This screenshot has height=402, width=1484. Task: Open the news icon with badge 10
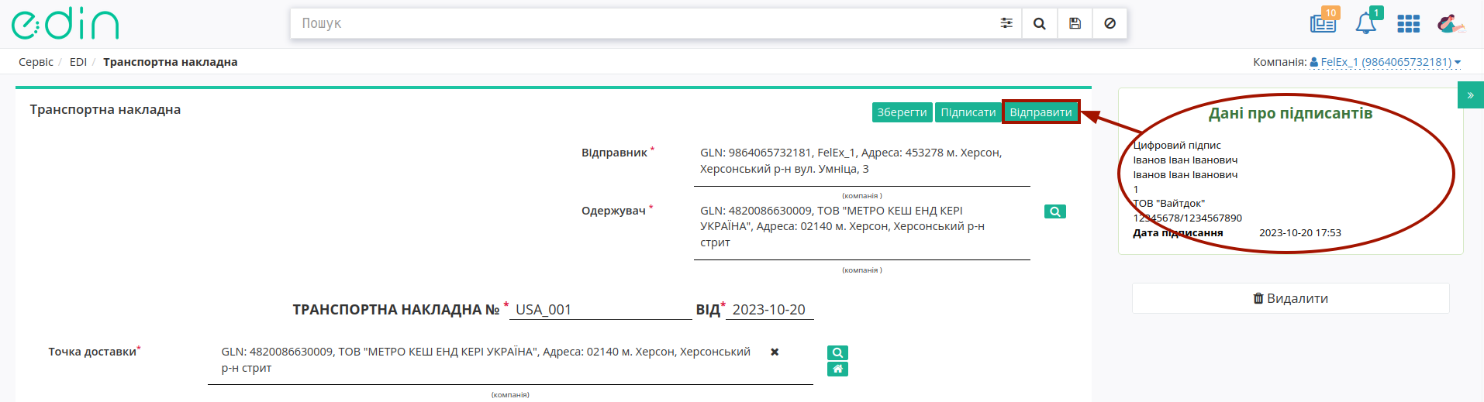coord(1324,23)
